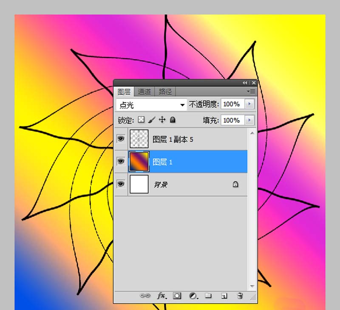Screen dimensions: 340x310
Task: Create a new layer group folder
Action: (x=208, y=296)
